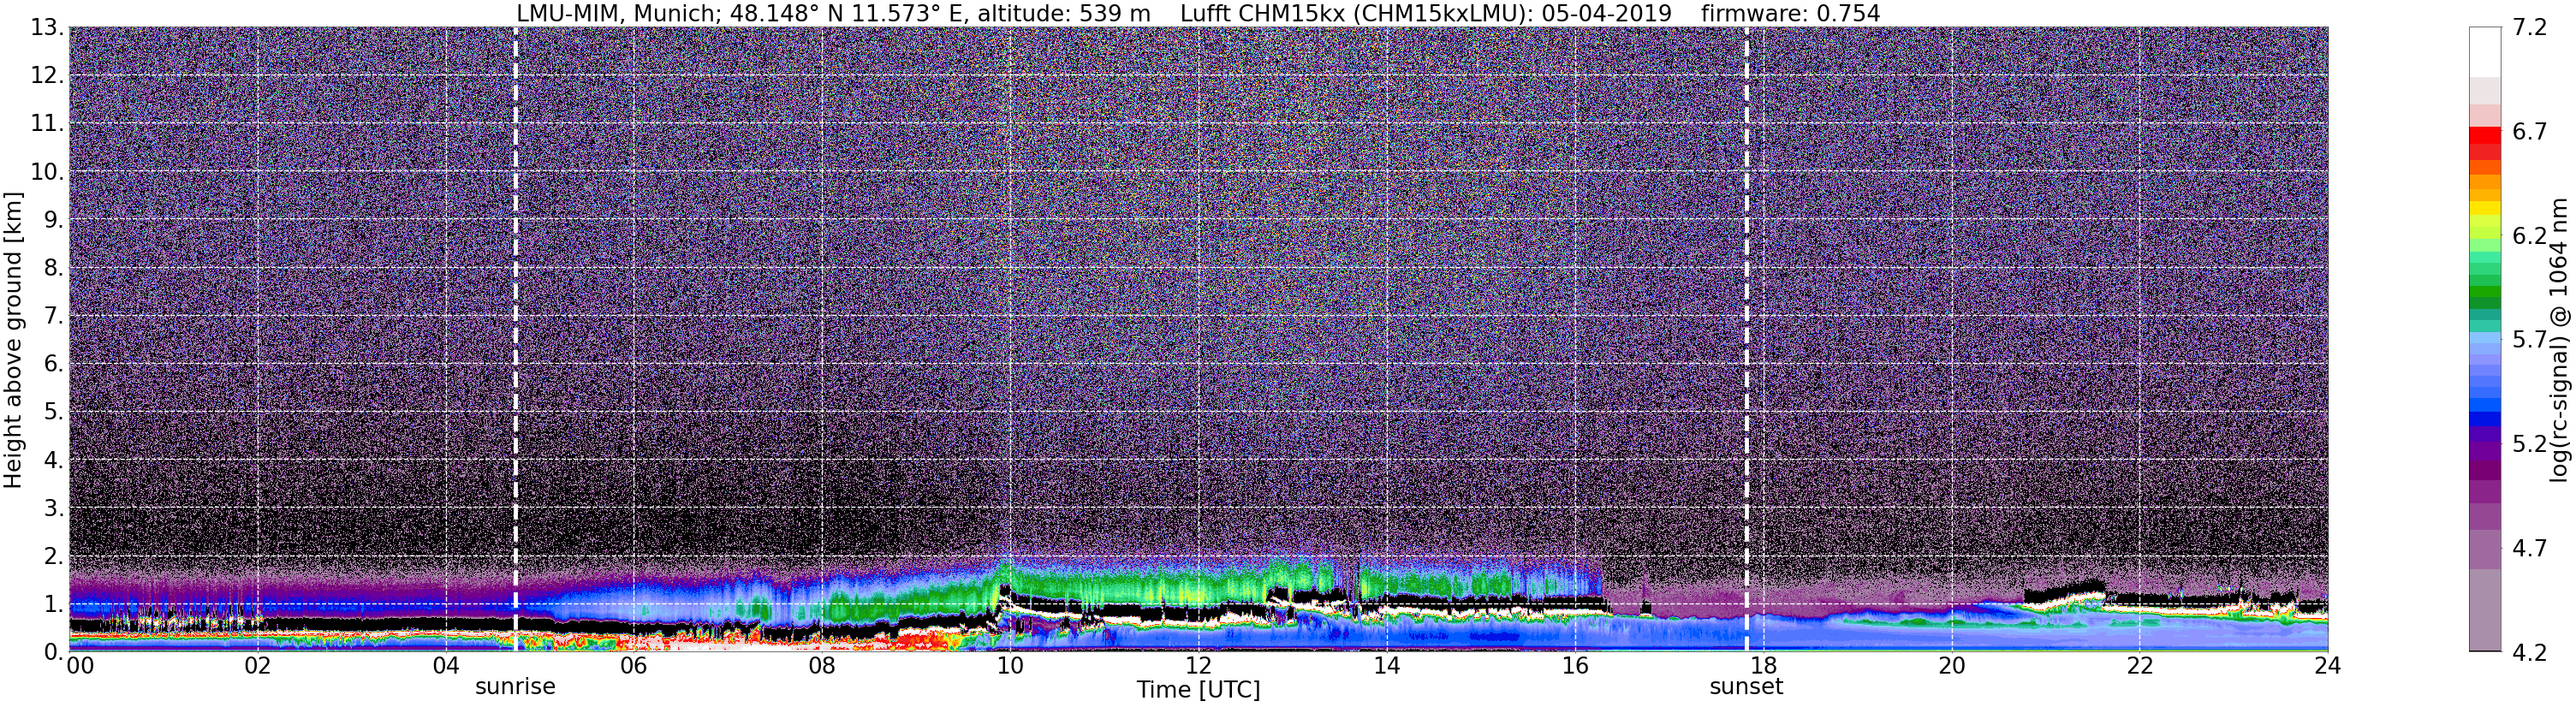Click the y-axis tick label '2.'
Image resolution: width=2576 pixels, height=707 pixels.
point(54,556)
